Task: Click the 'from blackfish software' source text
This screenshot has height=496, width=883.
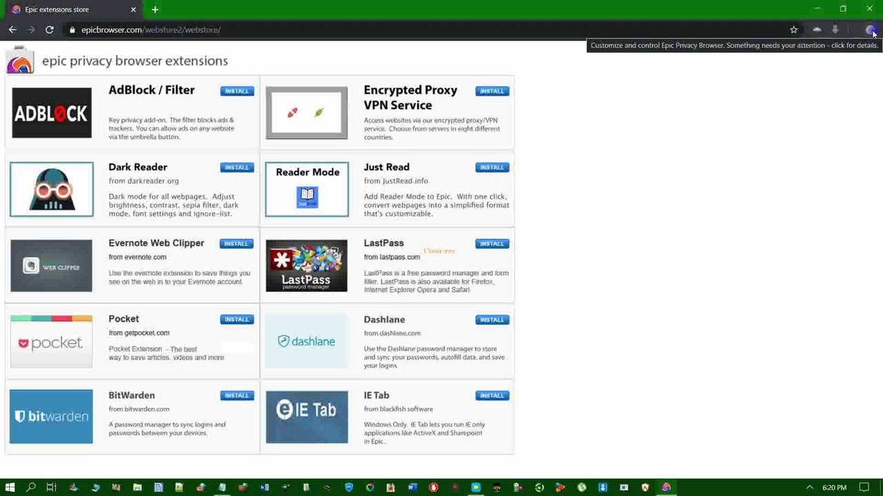Action: point(398,409)
